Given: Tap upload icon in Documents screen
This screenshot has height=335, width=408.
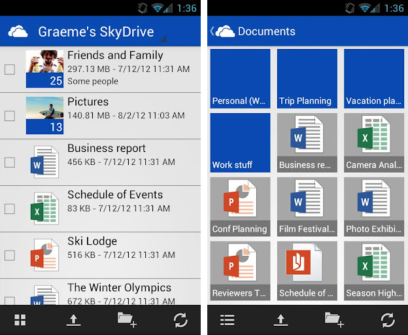Looking at the screenshot, I should click(280, 320).
